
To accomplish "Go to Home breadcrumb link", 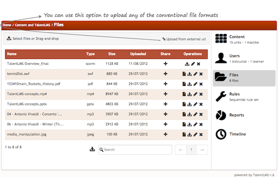I will tap(7, 25).
